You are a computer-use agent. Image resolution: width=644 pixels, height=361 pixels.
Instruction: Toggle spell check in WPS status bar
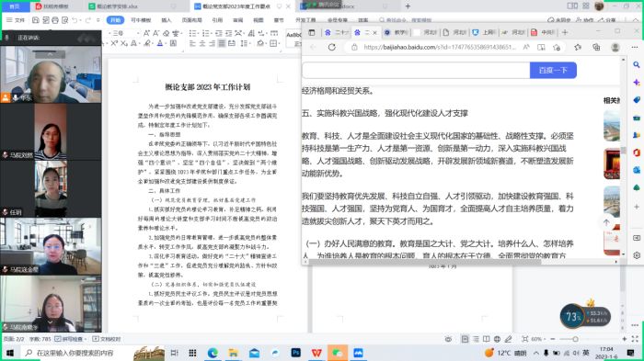click(71, 339)
